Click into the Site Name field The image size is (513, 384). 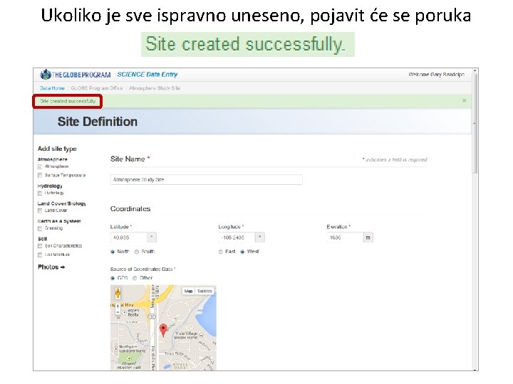(x=207, y=180)
